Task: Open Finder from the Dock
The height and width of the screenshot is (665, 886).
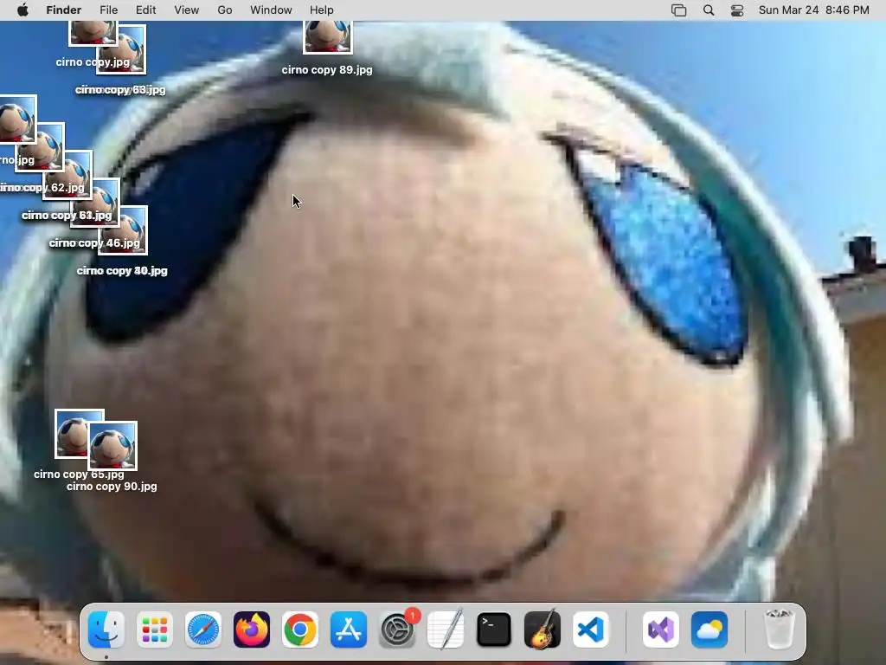Action: point(106,629)
